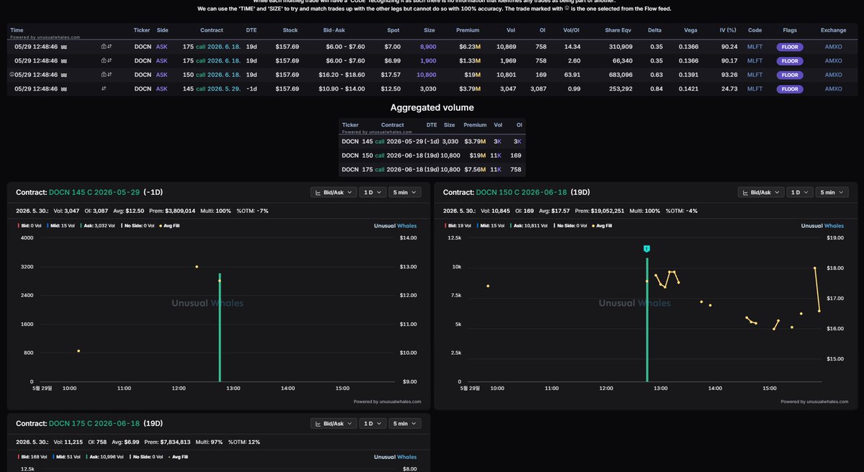Viewport: 864px width, 472px height.
Task: Click the %OTM: 12% stat in DOCN 175 C panel
Action: point(244,442)
